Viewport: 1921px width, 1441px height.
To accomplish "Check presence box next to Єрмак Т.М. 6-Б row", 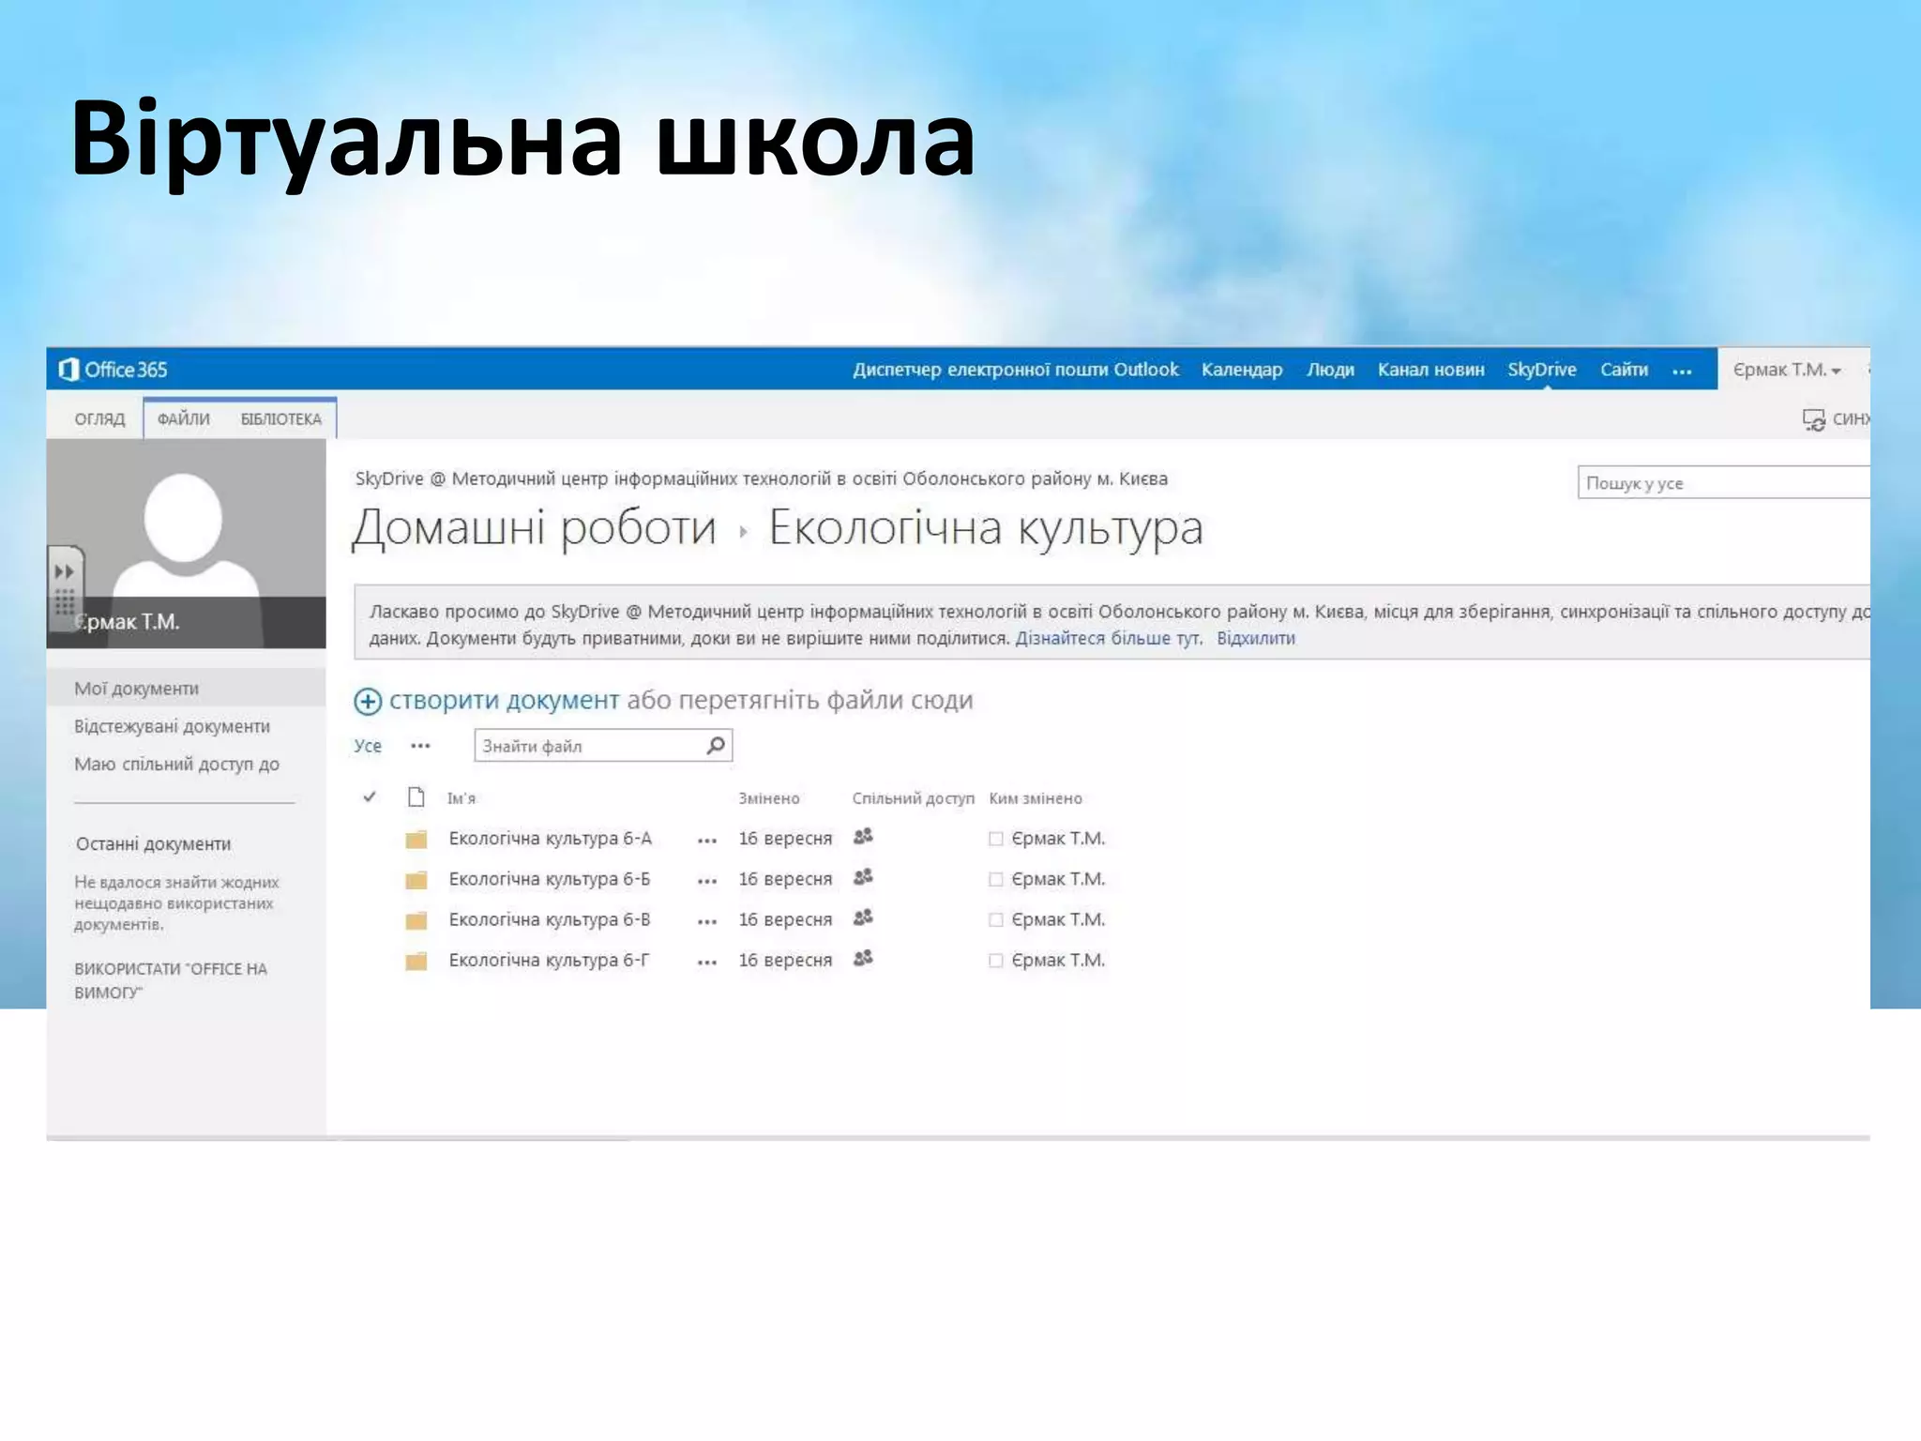I will click(x=995, y=879).
